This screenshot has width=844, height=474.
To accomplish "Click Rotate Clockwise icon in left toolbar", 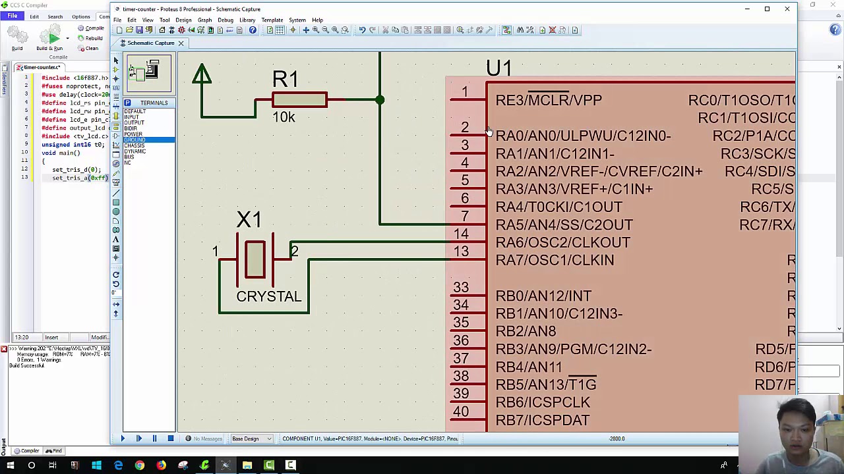I will (x=116, y=275).
